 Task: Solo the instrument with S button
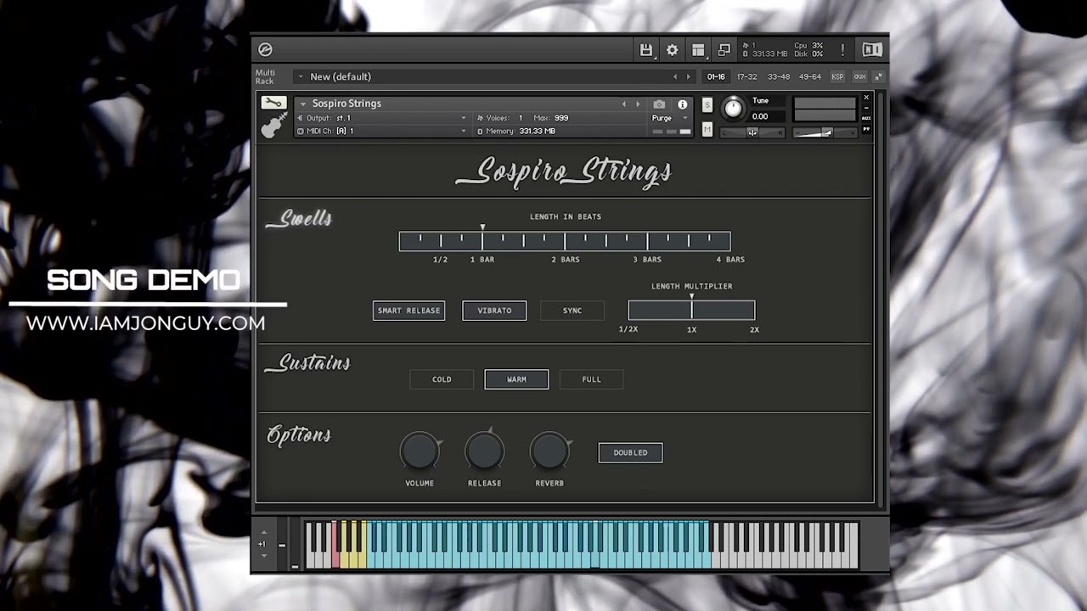pyautogui.click(x=707, y=104)
